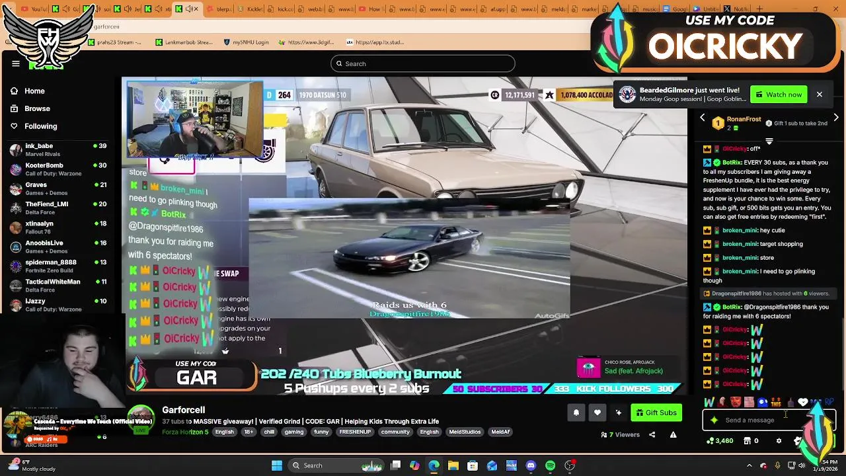Image resolution: width=846 pixels, height=476 pixels.
Task: Click the MeldStudios stream tag
Action: [x=465, y=432]
